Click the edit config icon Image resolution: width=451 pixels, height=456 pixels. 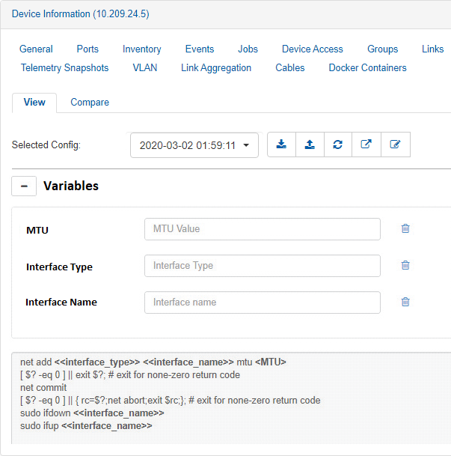coord(395,145)
